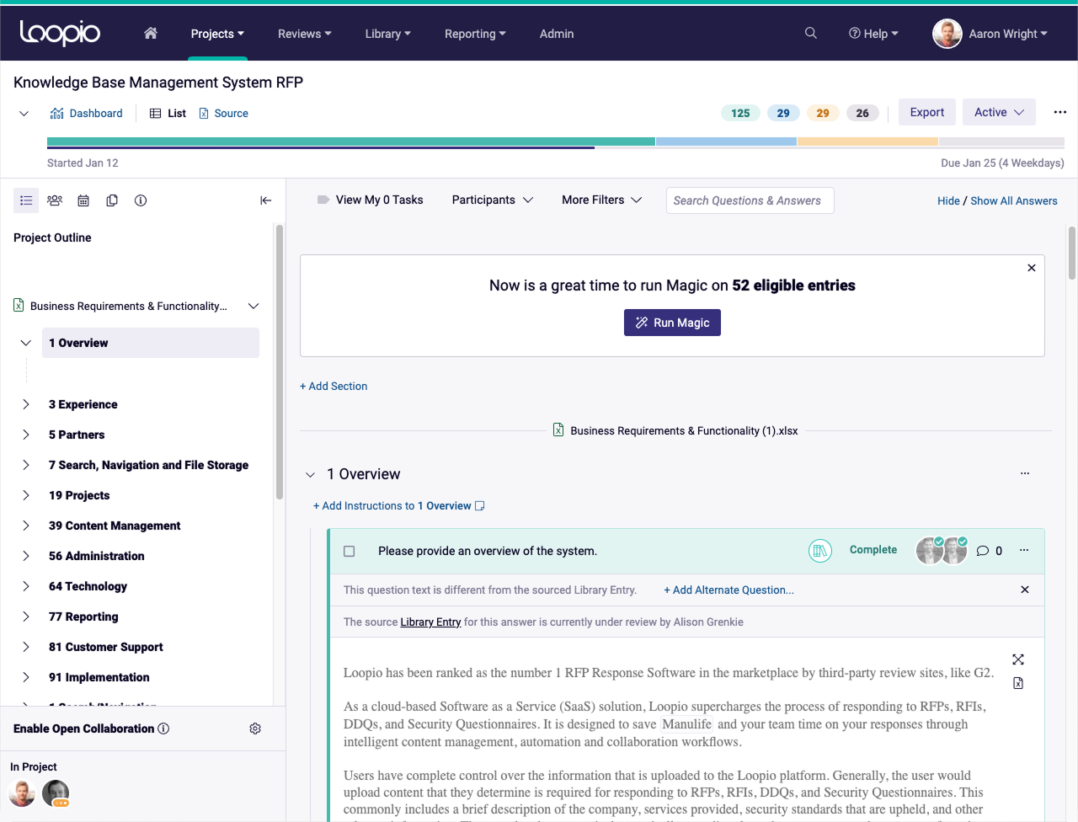Open the Projects menu
This screenshot has height=822, width=1078.
point(217,34)
